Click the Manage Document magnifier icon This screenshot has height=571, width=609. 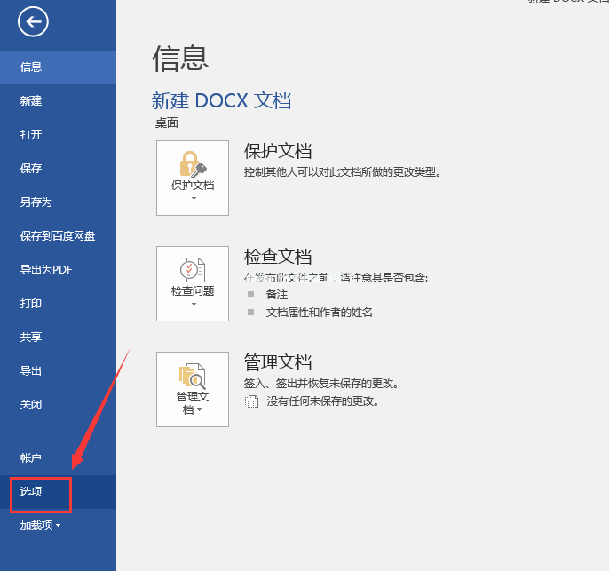(192, 376)
